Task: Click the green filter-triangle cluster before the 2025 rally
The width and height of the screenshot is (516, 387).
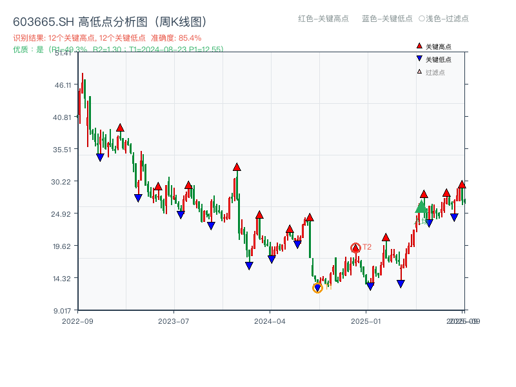Action: pyautogui.click(x=421, y=206)
